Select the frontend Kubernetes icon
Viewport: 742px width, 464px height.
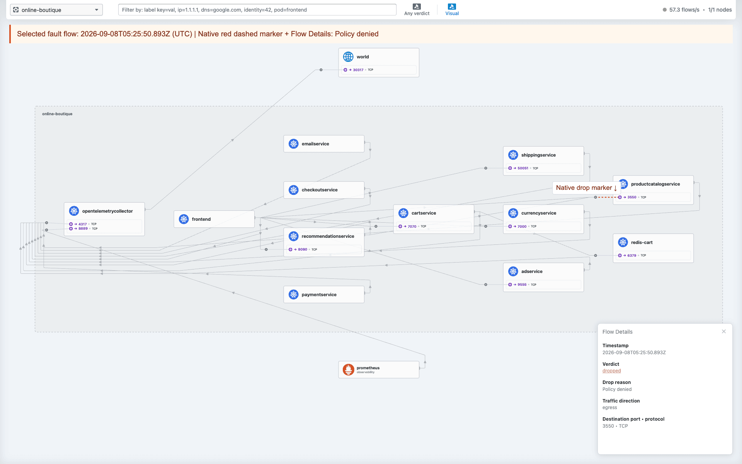[x=184, y=219]
